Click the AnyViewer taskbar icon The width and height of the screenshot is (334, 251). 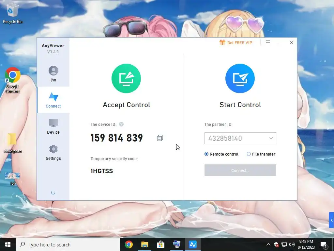coord(192,244)
